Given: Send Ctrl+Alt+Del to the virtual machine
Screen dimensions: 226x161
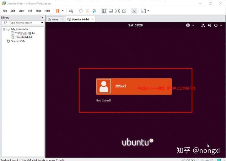Looking at the screenshot, I should [x=71, y=11].
